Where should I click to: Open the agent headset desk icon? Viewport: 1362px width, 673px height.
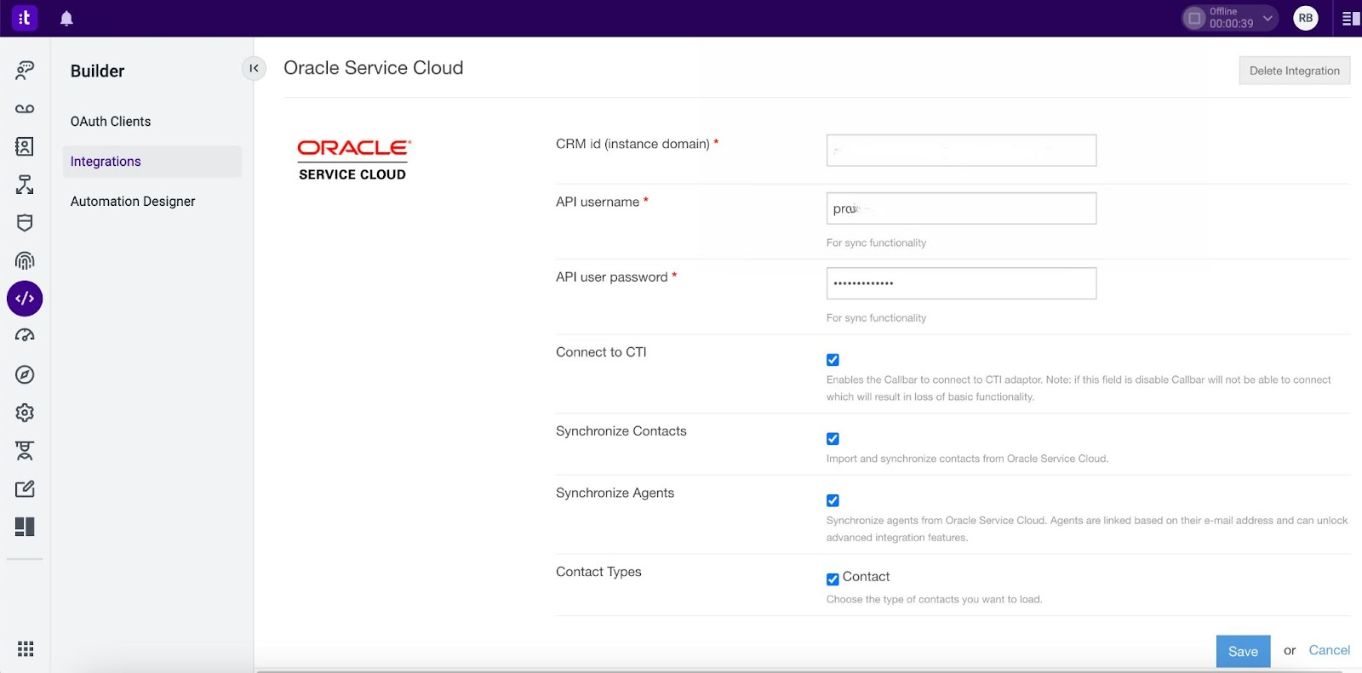[x=25, y=451]
